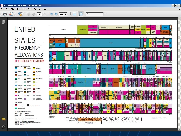Open the Find options dropdown arrow
The height and width of the screenshot is (136, 181).
coord(105,14)
